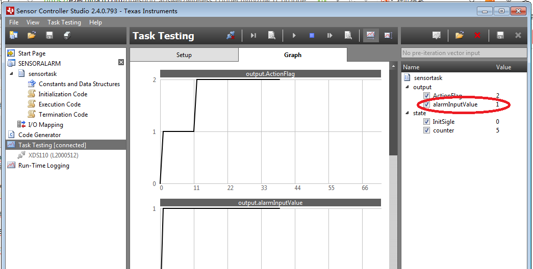Open the Task Testing menu
533x269 pixels.
(x=64, y=22)
